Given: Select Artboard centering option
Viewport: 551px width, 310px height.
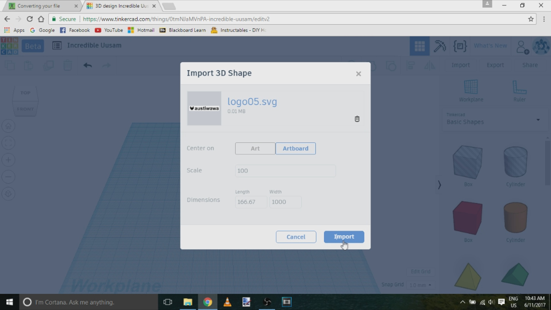Looking at the screenshot, I should coord(296,148).
